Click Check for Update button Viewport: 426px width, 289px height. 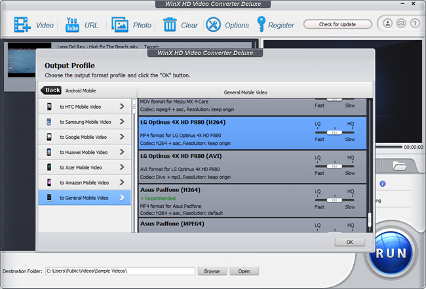[x=338, y=24]
